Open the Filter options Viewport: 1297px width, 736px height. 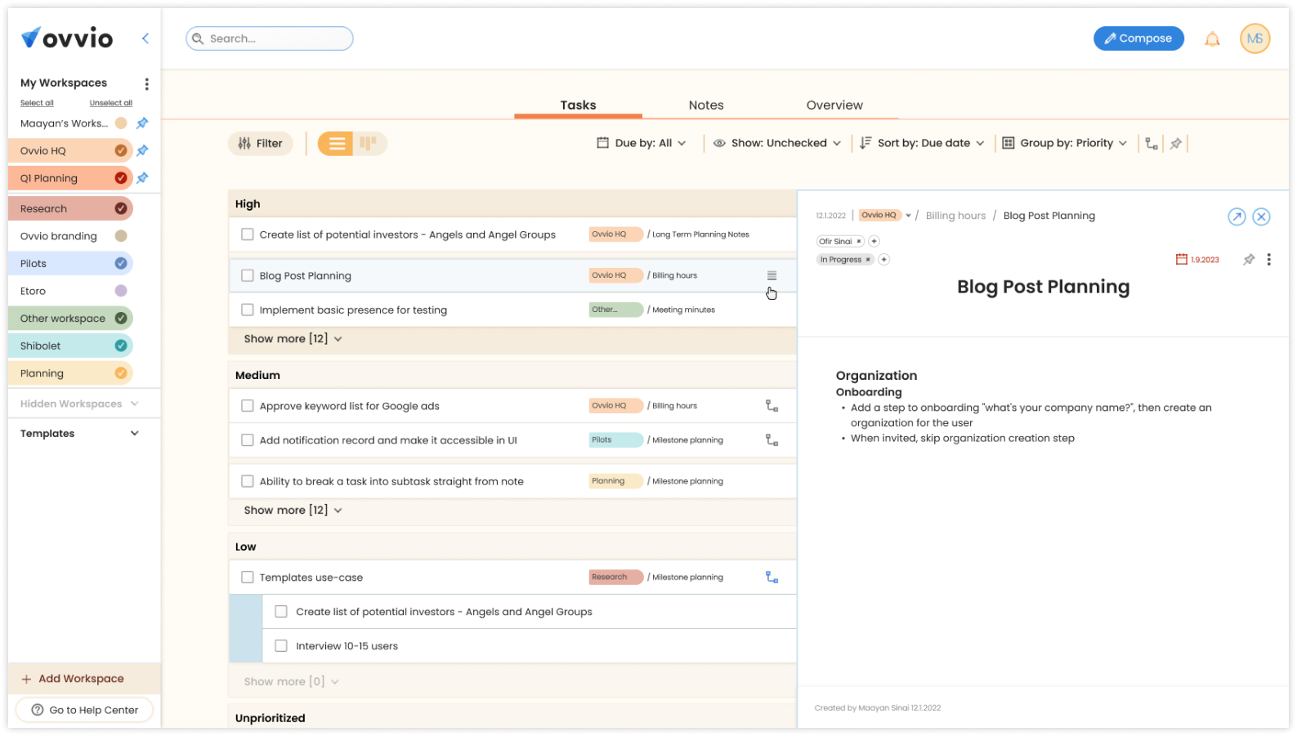click(260, 144)
